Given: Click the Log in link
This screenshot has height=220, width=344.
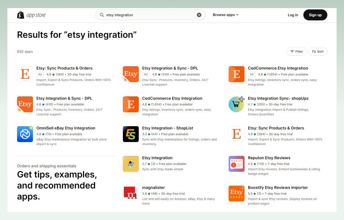Looking at the screenshot, I should click(293, 15).
